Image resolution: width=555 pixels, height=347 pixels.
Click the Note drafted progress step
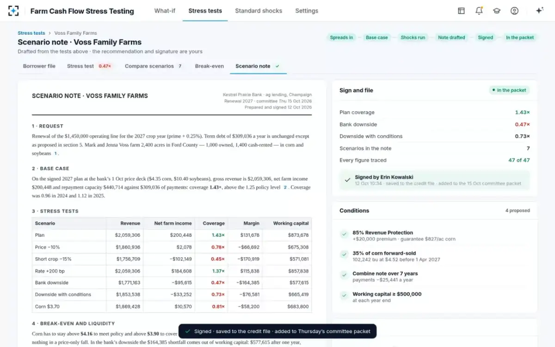(x=451, y=37)
